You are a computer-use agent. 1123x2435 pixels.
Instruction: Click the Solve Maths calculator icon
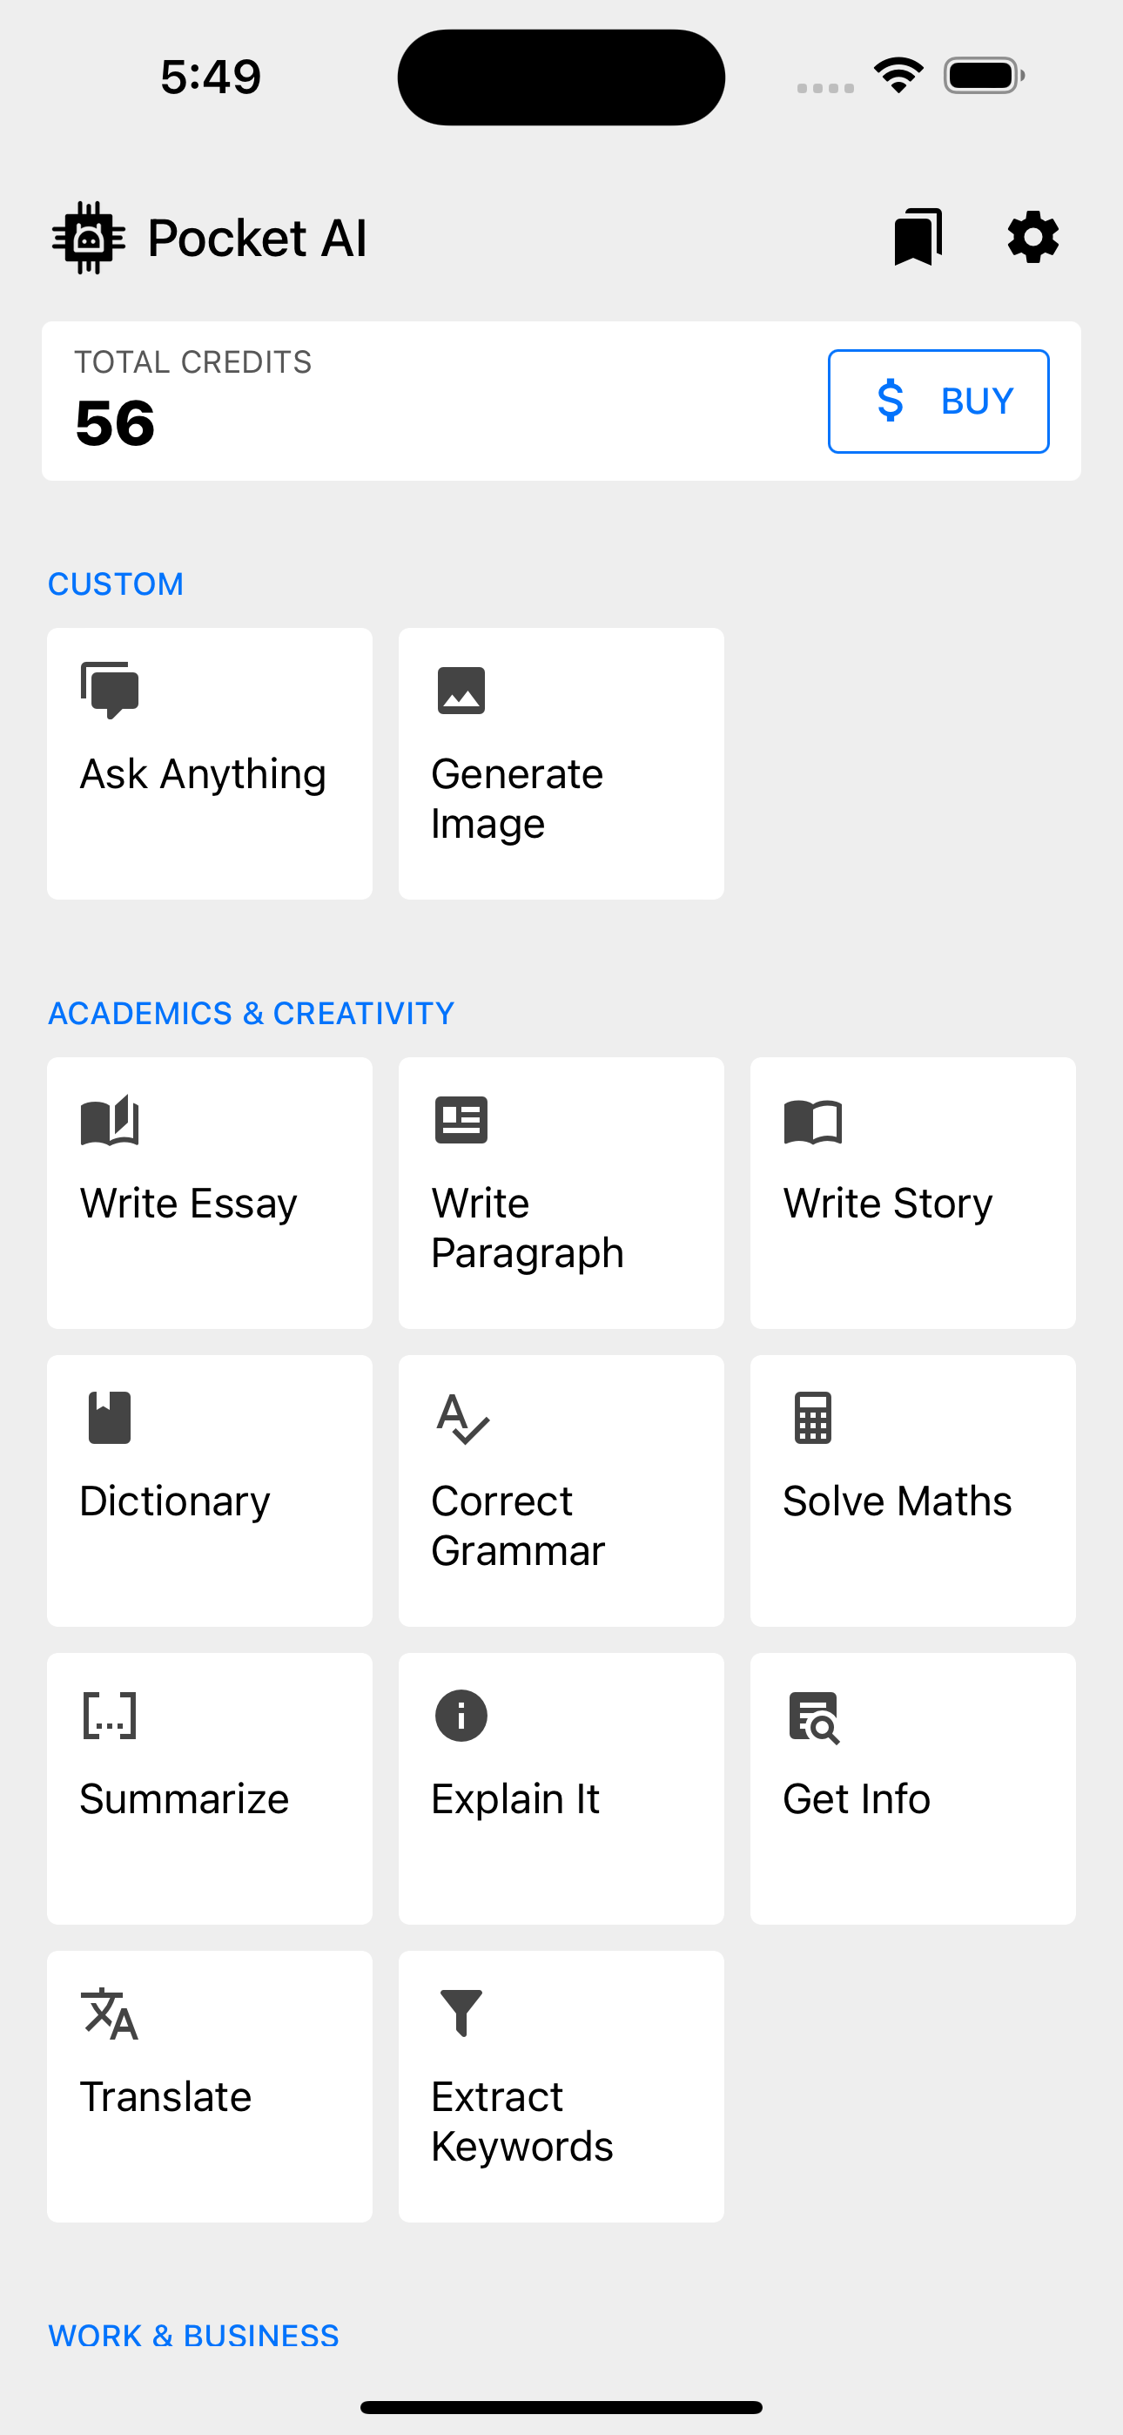pyautogui.click(x=813, y=1418)
